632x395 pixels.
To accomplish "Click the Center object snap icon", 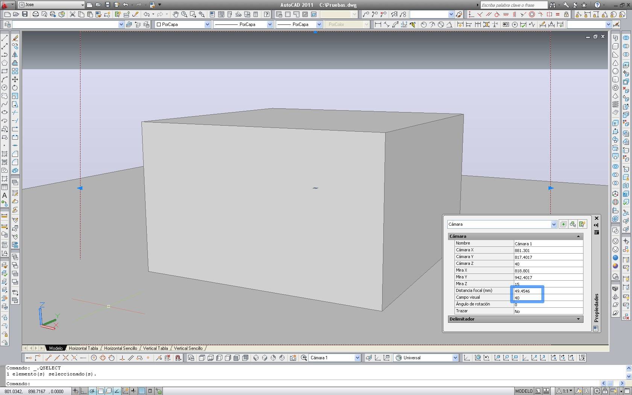I will coord(94,358).
